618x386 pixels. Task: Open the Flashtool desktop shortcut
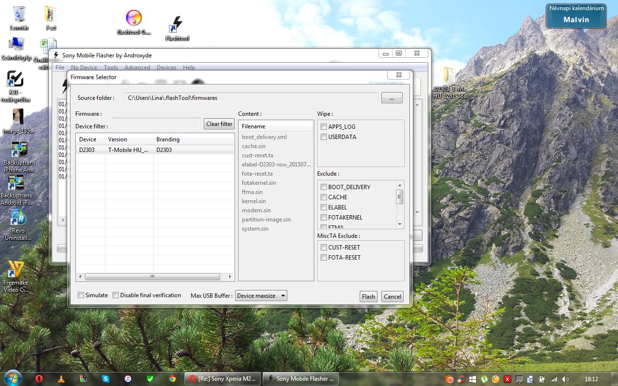pyautogui.click(x=177, y=28)
